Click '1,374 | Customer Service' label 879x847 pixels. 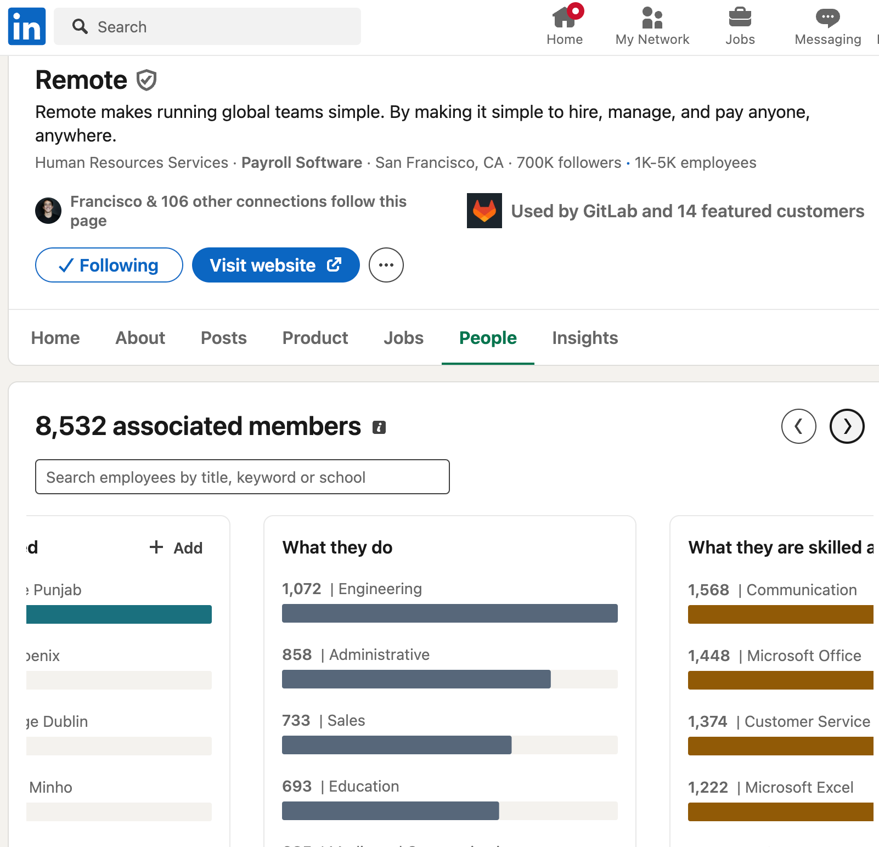779,721
